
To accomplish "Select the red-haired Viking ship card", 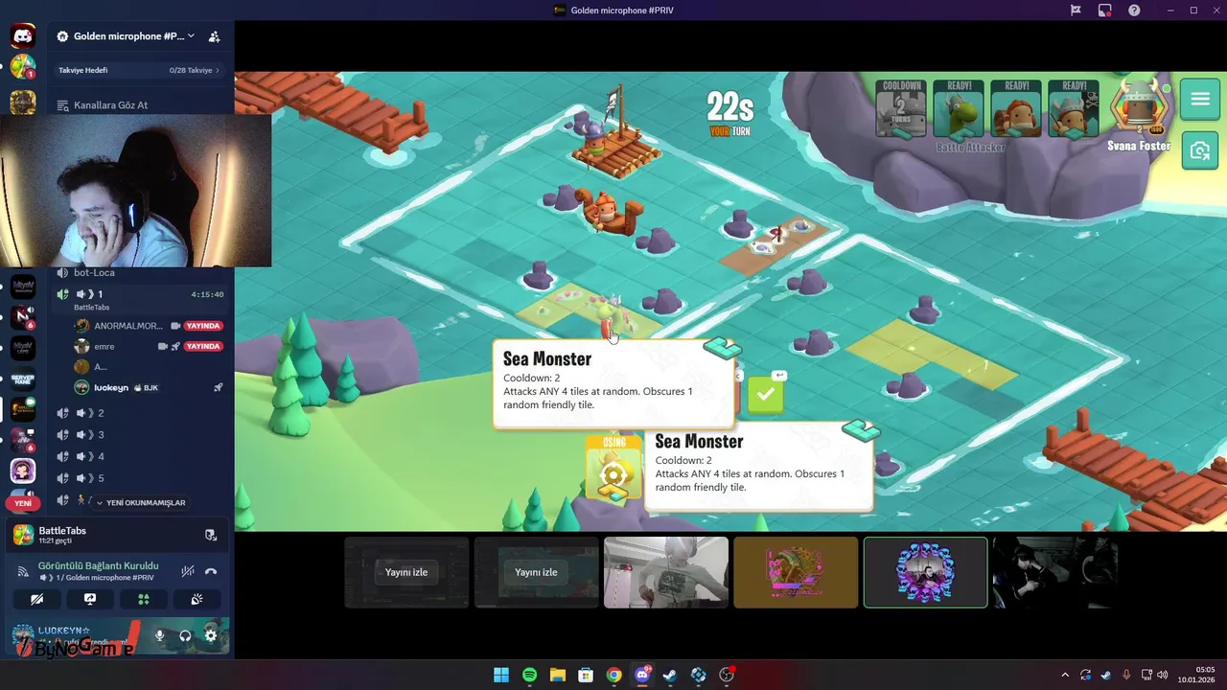I will (1016, 110).
